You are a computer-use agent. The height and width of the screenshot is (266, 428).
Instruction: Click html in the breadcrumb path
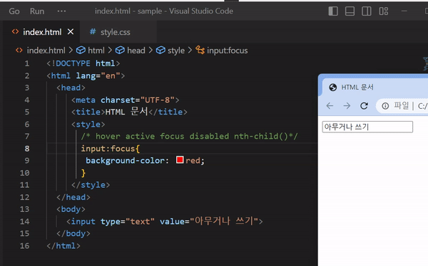tap(96, 50)
